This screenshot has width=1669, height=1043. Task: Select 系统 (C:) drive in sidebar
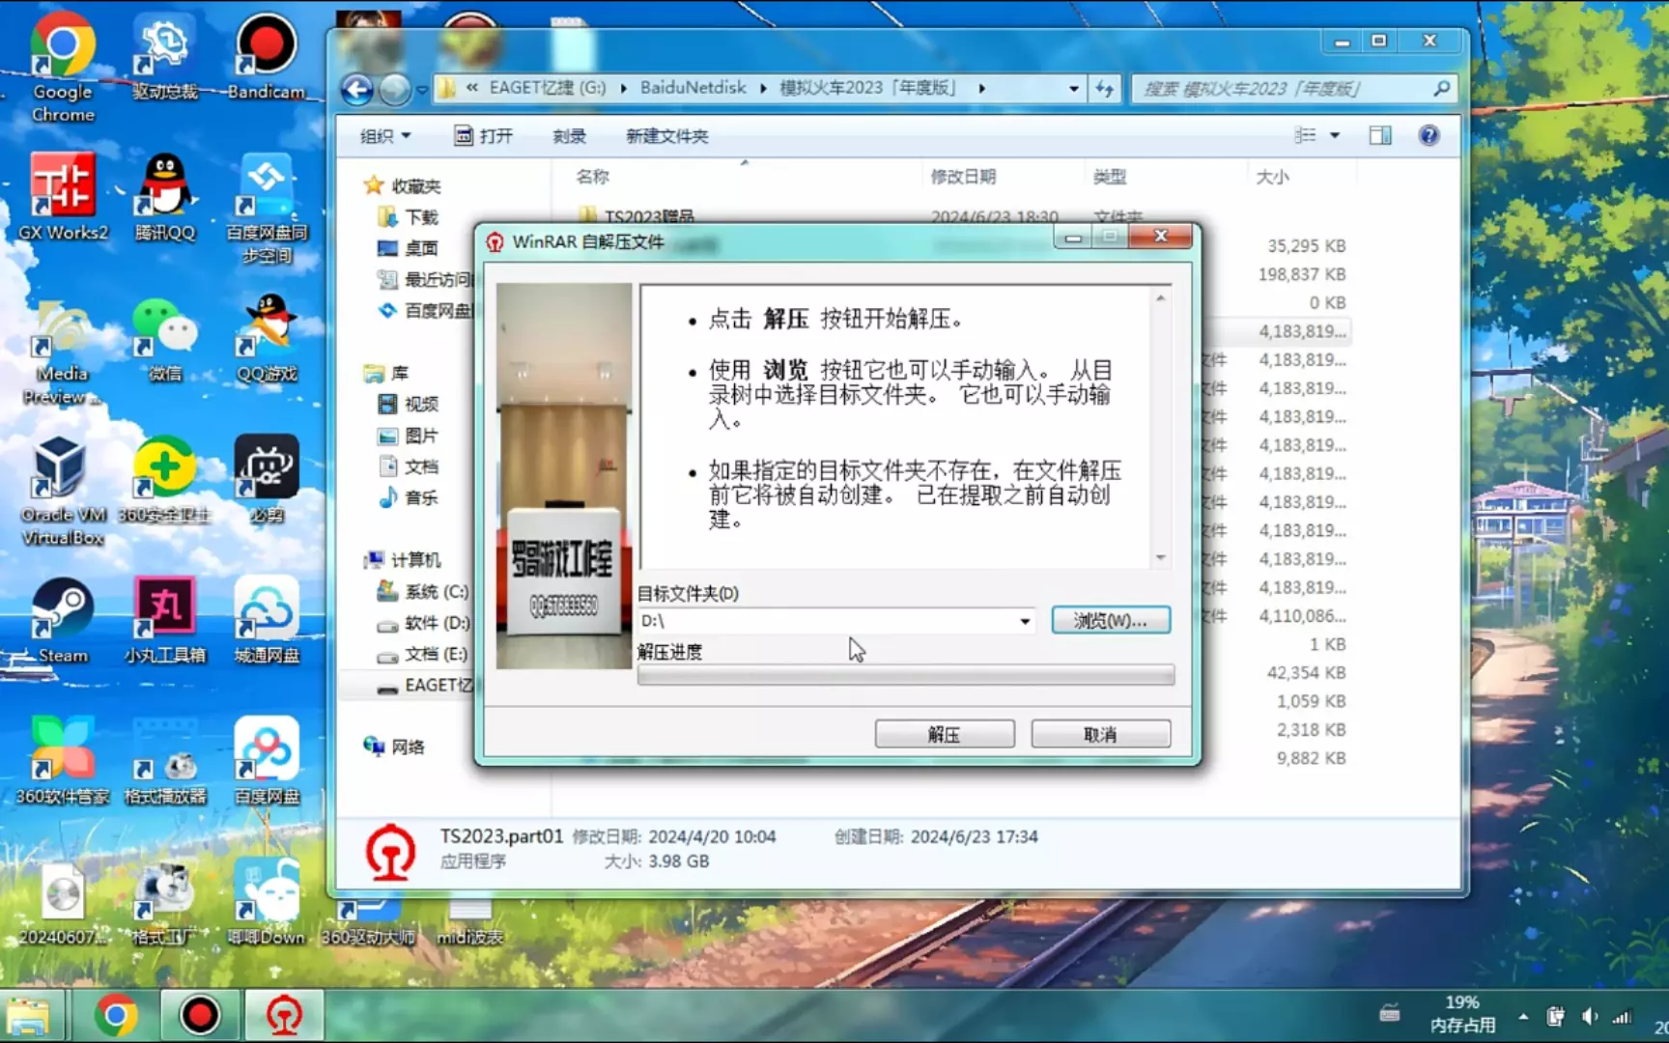[424, 591]
